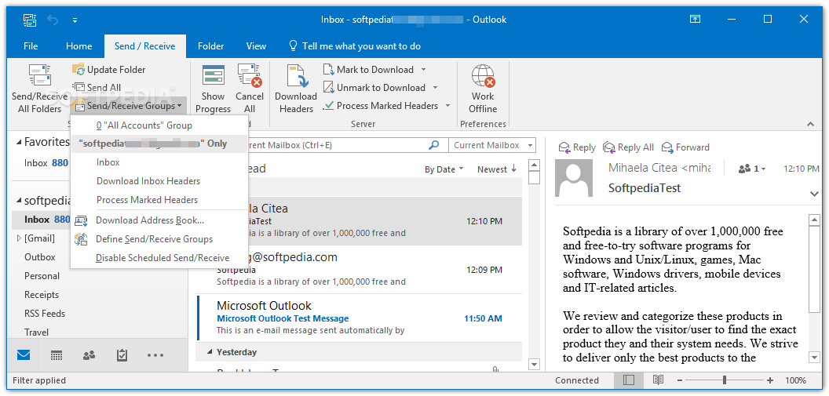Click Process Marked Headers in the ribbon
Image resolution: width=829 pixels, height=396 pixels.
point(381,106)
